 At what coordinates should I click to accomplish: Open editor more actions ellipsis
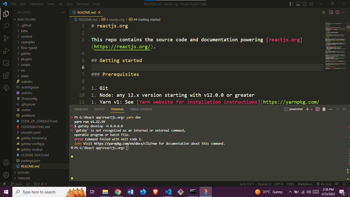344,12
